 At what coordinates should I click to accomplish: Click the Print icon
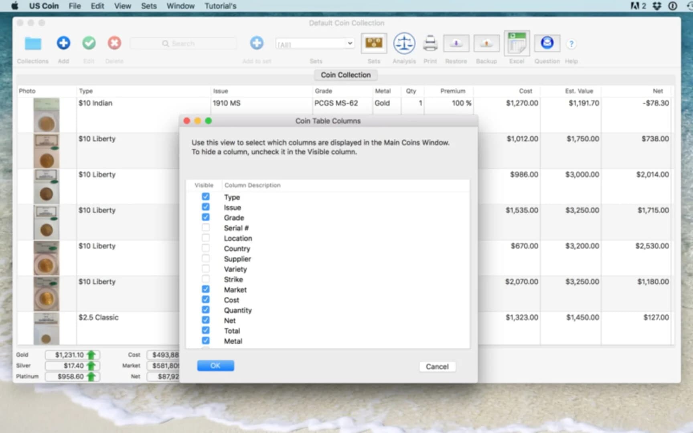coord(430,42)
